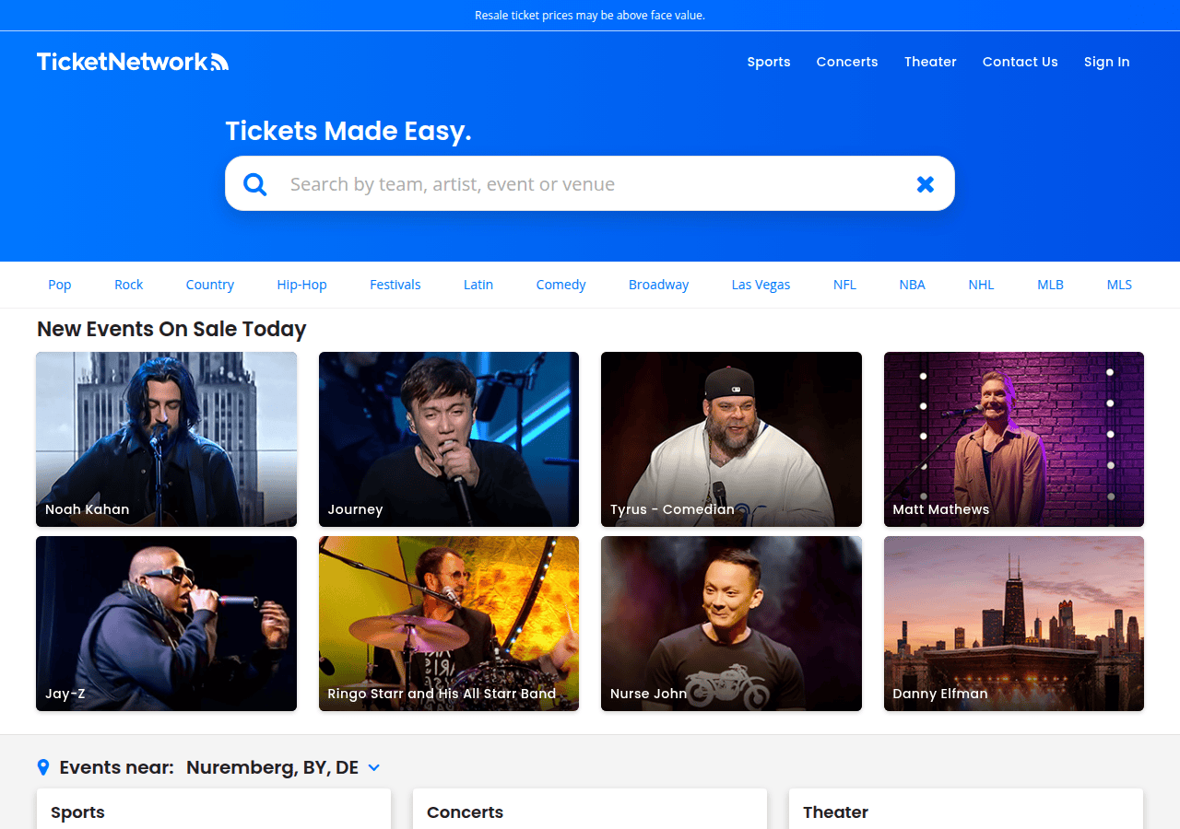This screenshot has width=1180, height=829.
Task: Click the Concerts panel heading below
Action: click(x=465, y=812)
